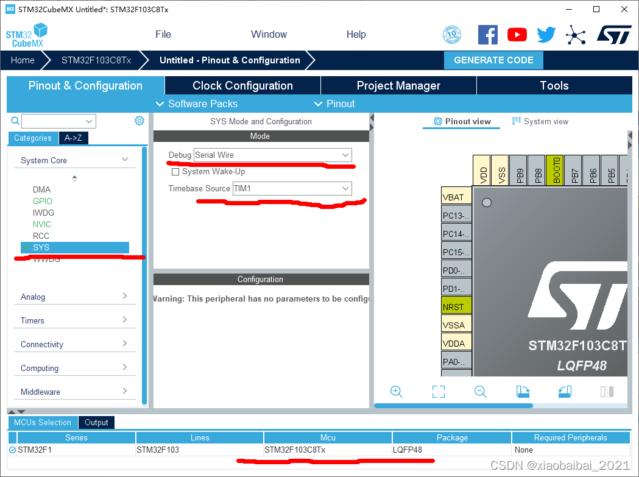Expand the Software Packs menu
Viewport: 639px width, 477px height.
click(x=196, y=104)
